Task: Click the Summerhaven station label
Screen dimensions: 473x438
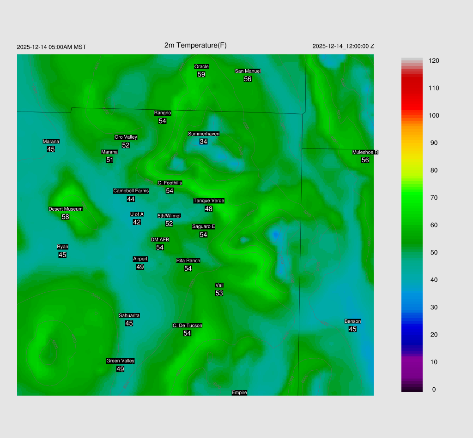Action: pos(203,134)
